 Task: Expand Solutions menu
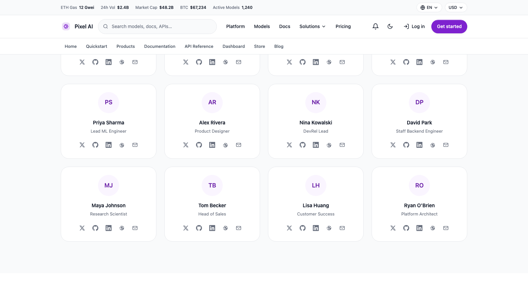pos(312,26)
